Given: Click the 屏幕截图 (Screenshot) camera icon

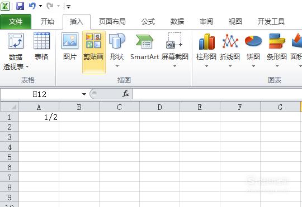Looking at the screenshot, I should click(x=174, y=41).
